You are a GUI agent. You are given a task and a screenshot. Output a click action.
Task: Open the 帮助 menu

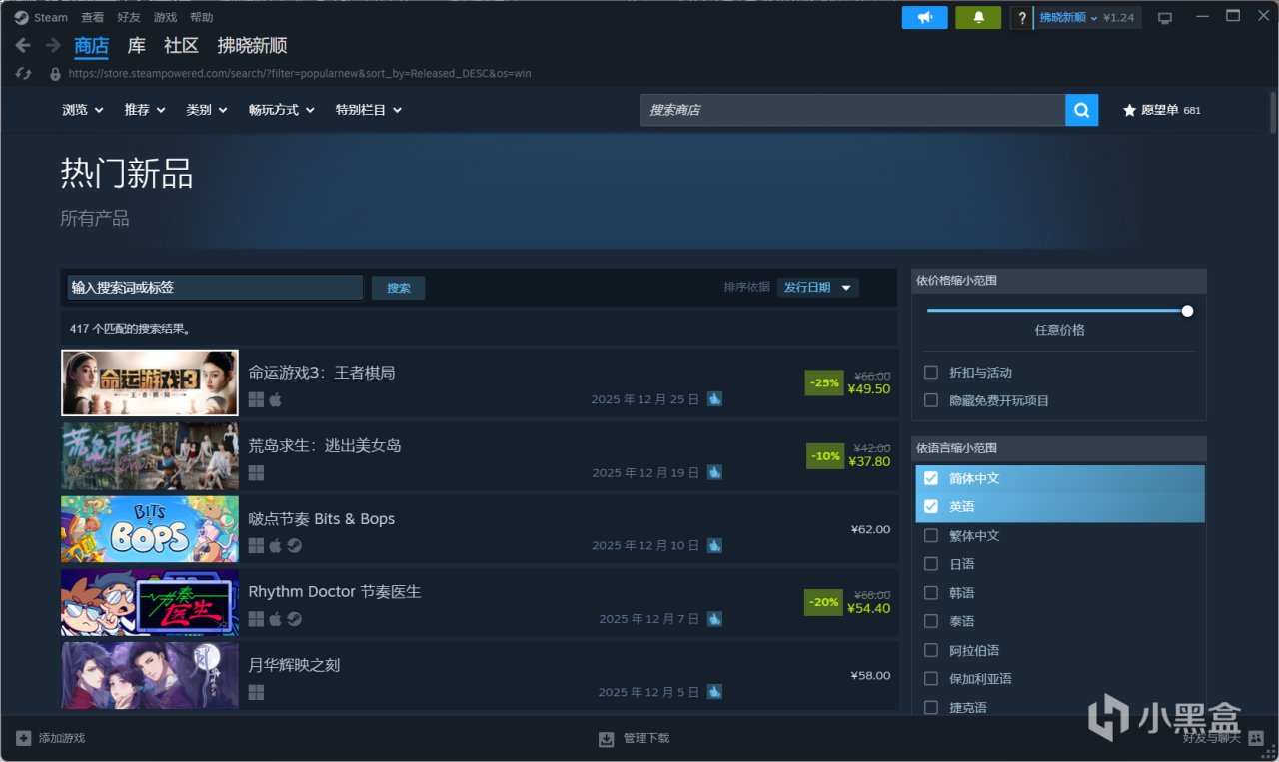[x=201, y=17]
